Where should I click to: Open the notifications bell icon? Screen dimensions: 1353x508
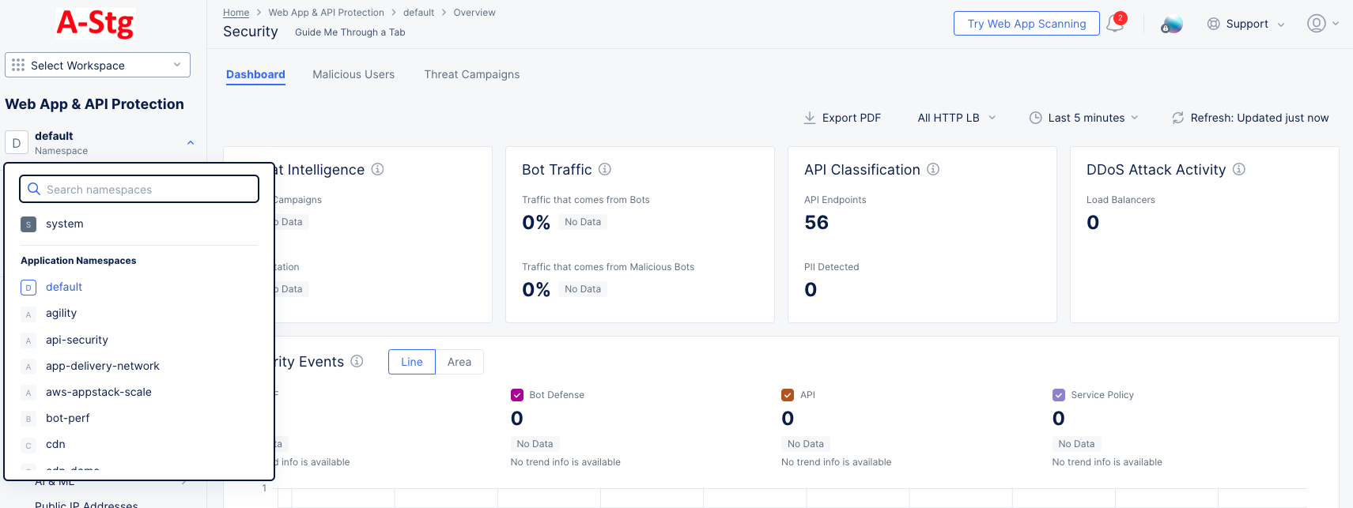1115,24
